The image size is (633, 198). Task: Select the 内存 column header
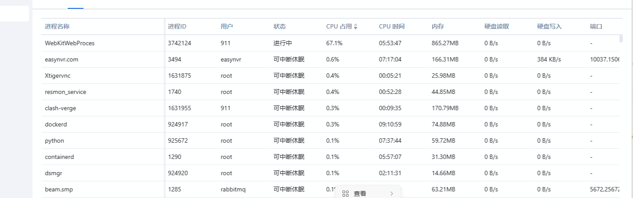point(438,26)
